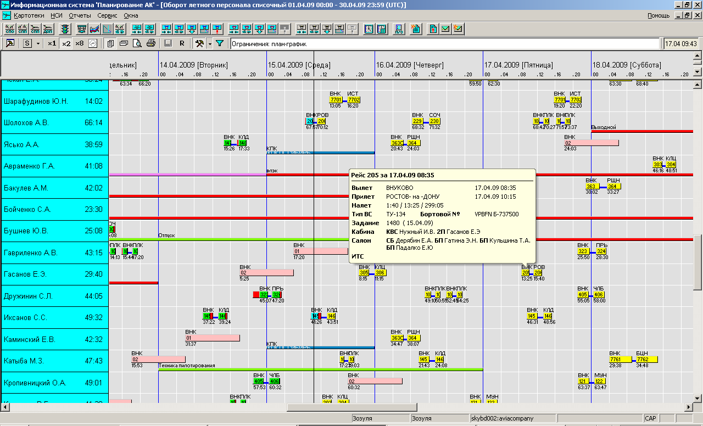Click flight 229 in Шолохов row

417,121
